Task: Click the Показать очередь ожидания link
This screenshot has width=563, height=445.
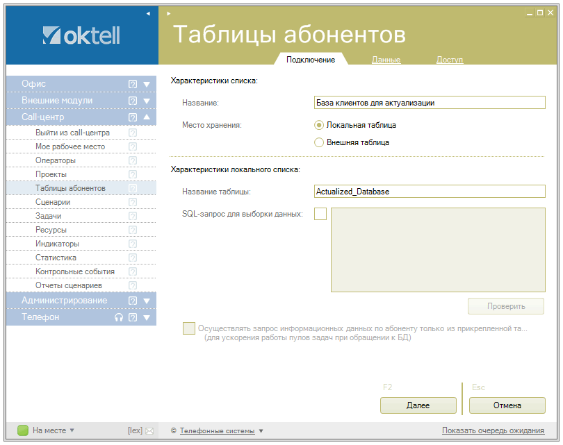Action: coord(492,430)
